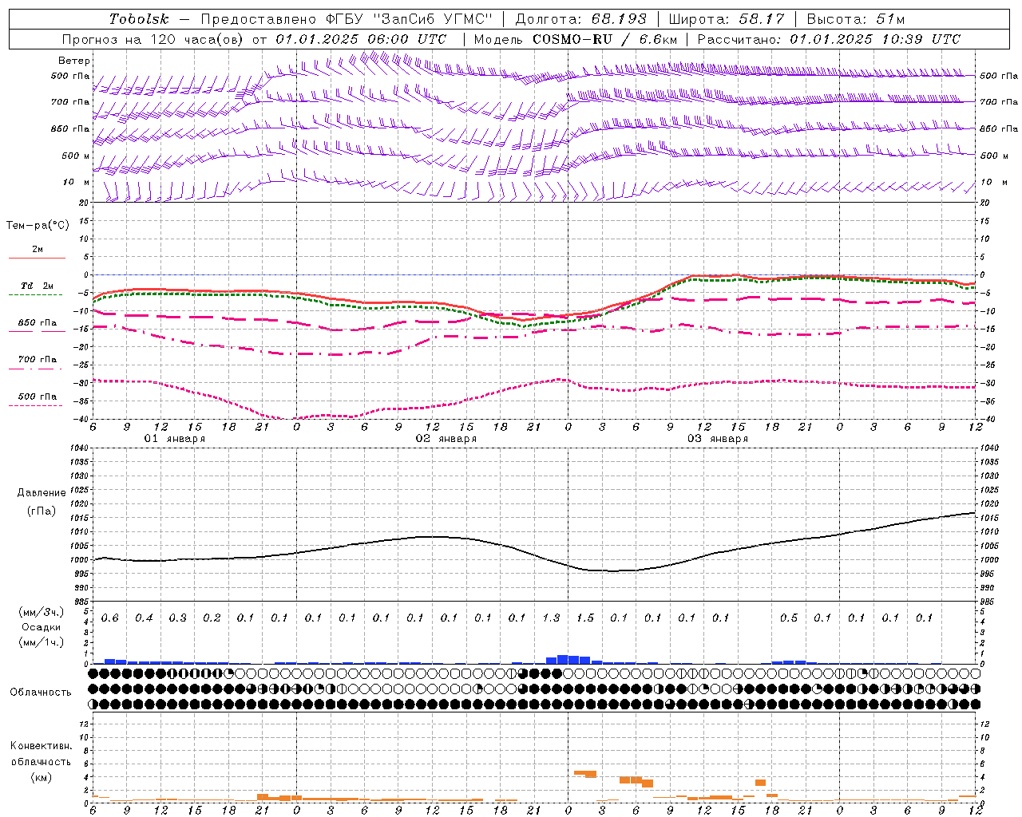Click the '2м' temperature legend entry
Image resolution: width=1022 pixels, height=817 pixels.
pyautogui.click(x=38, y=250)
